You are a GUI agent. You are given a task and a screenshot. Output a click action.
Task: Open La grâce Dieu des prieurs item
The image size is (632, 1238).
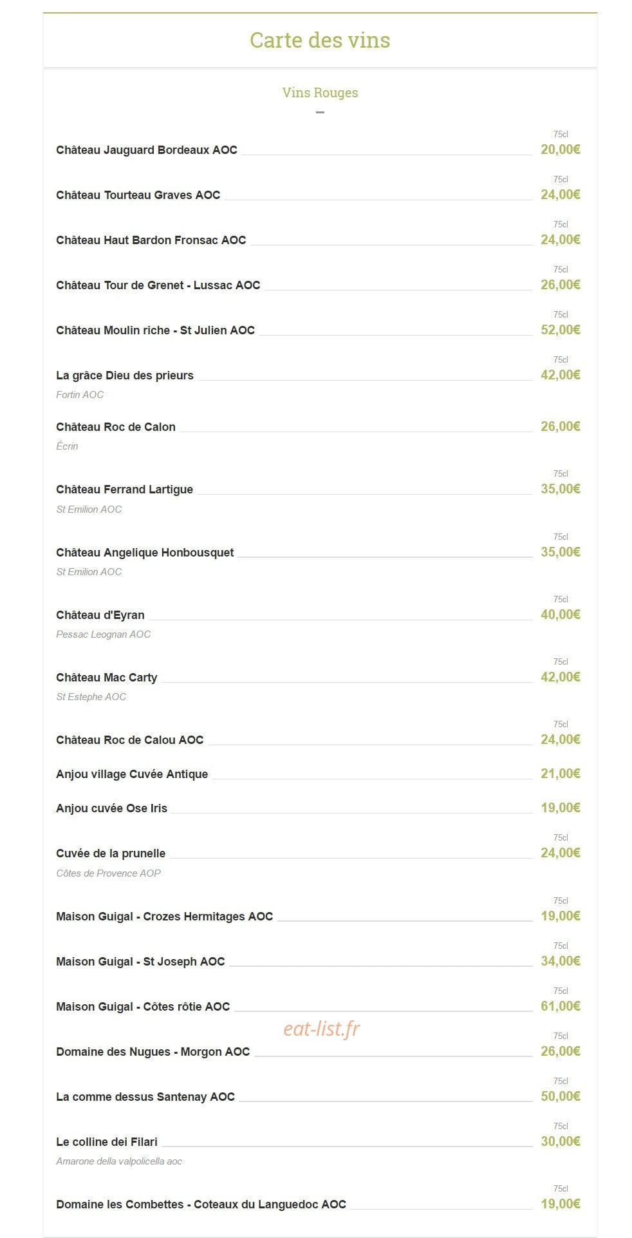click(x=125, y=376)
